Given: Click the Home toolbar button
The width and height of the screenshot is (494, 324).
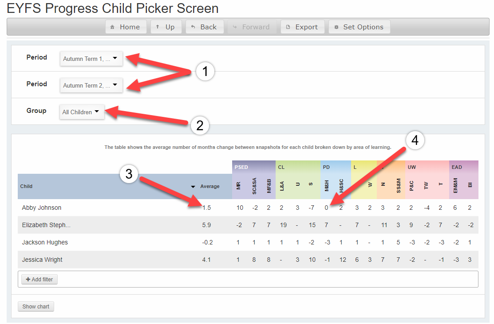Looking at the screenshot, I should [x=125, y=27].
